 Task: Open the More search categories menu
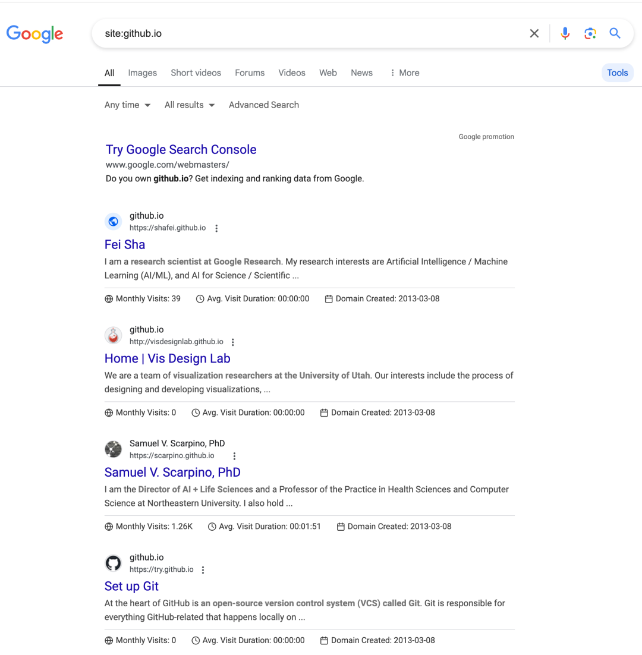[x=405, y=73]
